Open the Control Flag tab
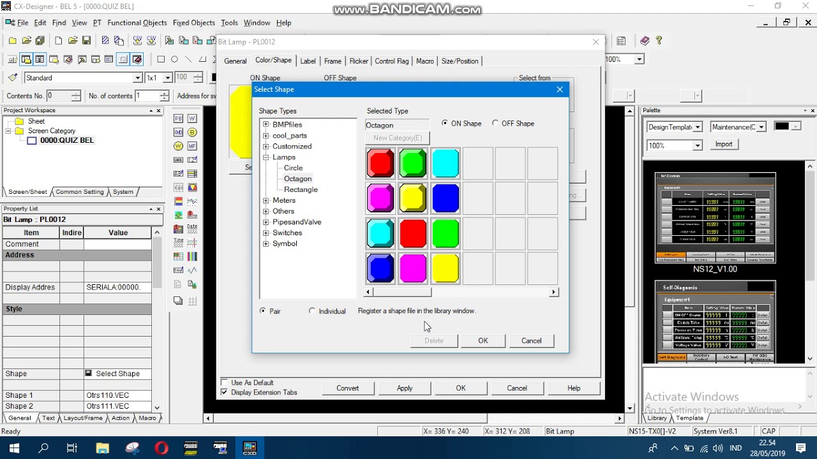This screenshot has height=459, width=817. click(x=391, y=61)
